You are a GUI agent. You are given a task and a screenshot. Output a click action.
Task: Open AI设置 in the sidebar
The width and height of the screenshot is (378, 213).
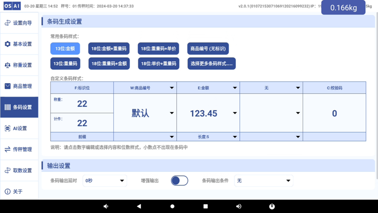pyautogui.click(x=19, y=128)
